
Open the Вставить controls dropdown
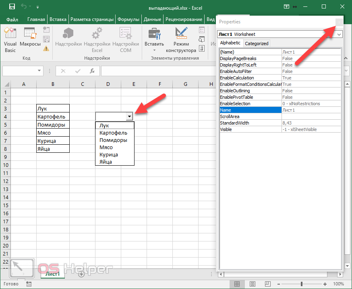154,40
